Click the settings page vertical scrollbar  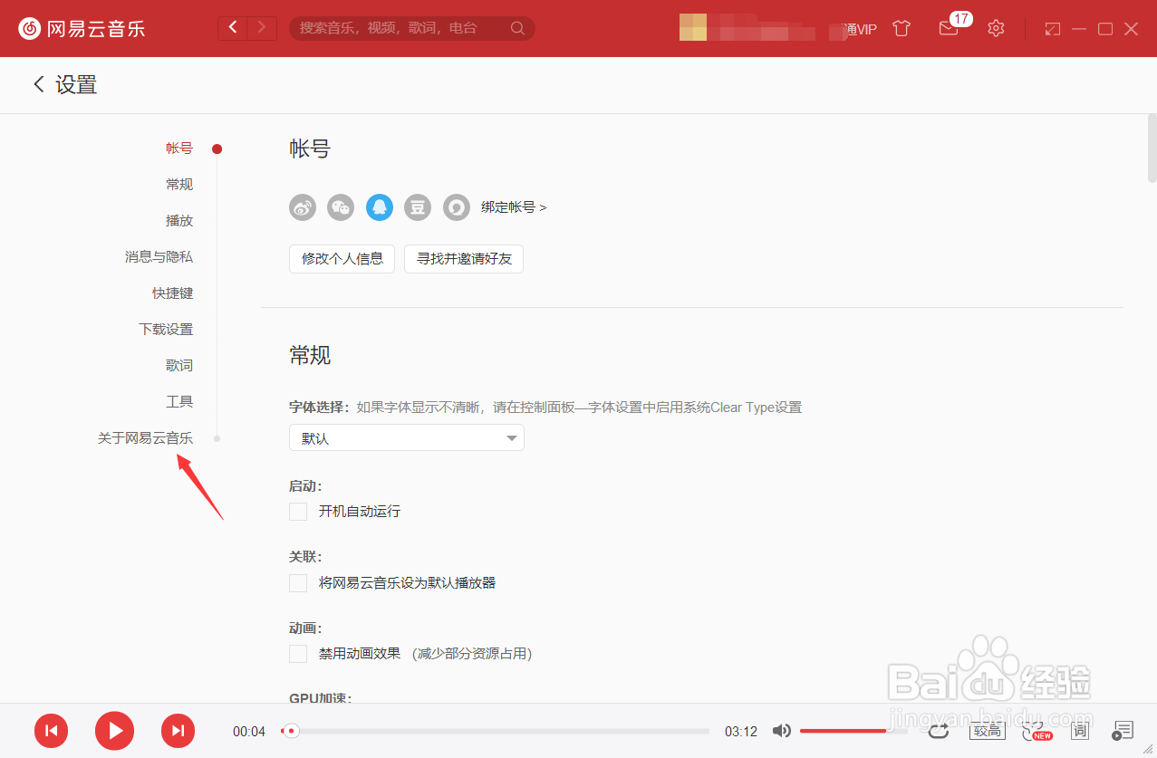coord(1152,148)
